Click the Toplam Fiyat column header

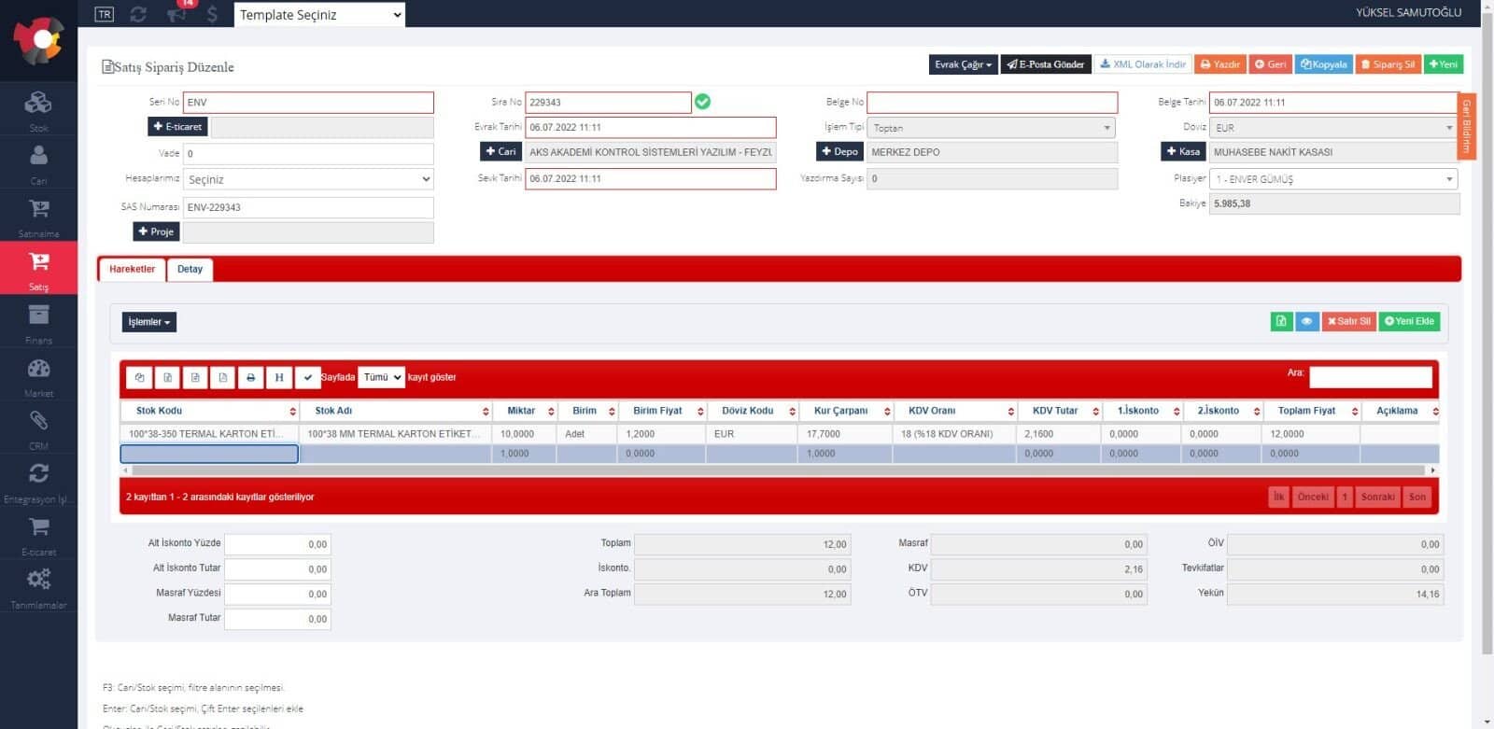[x=1310, y=411]
